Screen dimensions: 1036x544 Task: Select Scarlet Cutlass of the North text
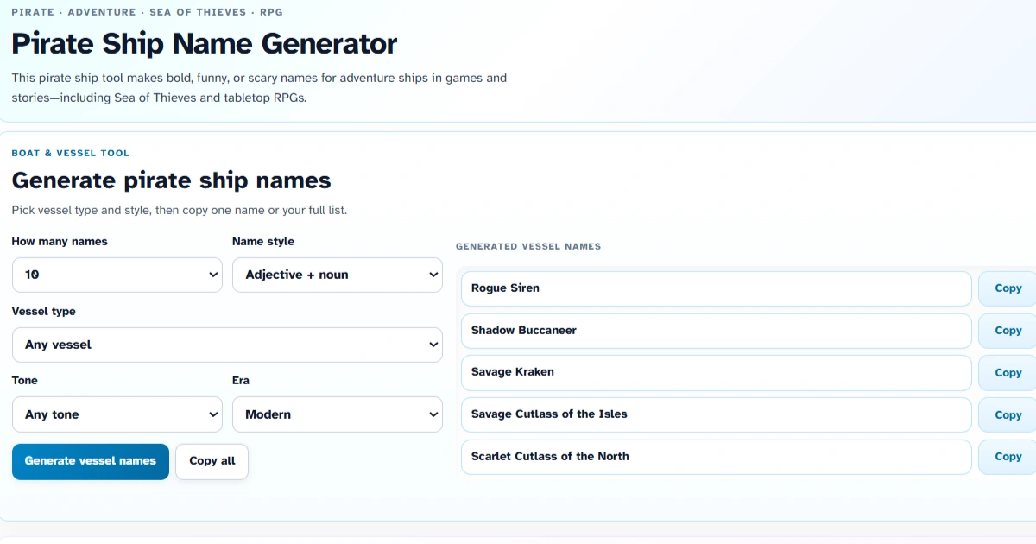[x=550, y=457]
